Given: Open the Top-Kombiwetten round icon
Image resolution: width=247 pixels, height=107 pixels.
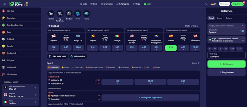Looking at the screenshot, I should (60, 14).
